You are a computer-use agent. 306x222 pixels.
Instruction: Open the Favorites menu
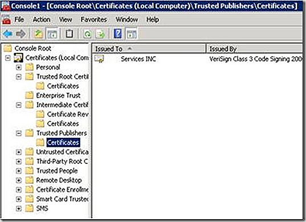pyautogui.click(x=93, y=19)
